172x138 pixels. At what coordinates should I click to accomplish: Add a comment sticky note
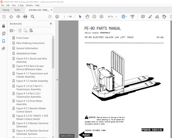(x=143, y=17)
